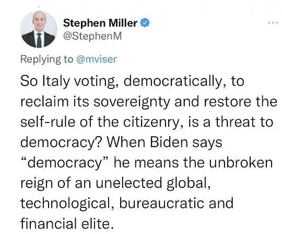Click the 'Replying to' label text
Image resolution: width=282 pixels, height=234 pixels.
click(x=47, y=59)
